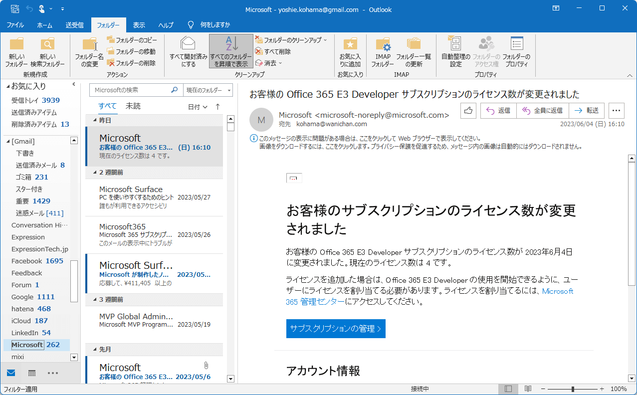The image size is (637, 395).
Task: Delete all items (すべて削除)
Action: click(x=273, y=51)
